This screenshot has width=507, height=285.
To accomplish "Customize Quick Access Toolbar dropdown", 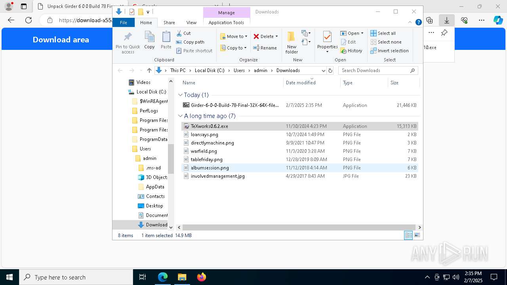I will pyautogui.click(x=148, y=12).
